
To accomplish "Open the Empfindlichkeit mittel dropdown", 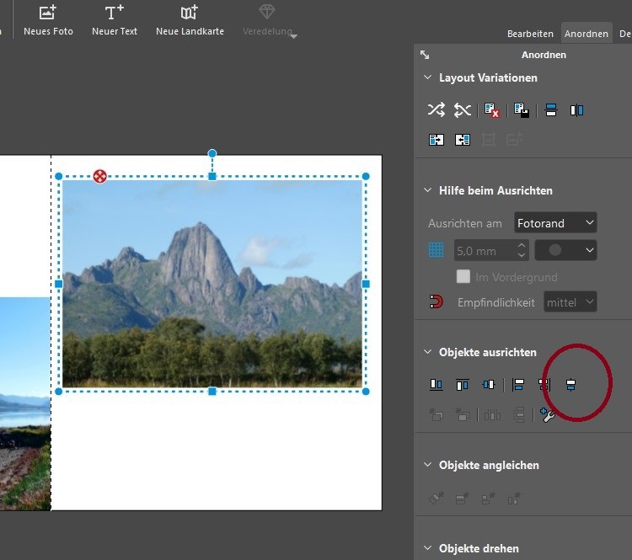I will tap(570, 301).
